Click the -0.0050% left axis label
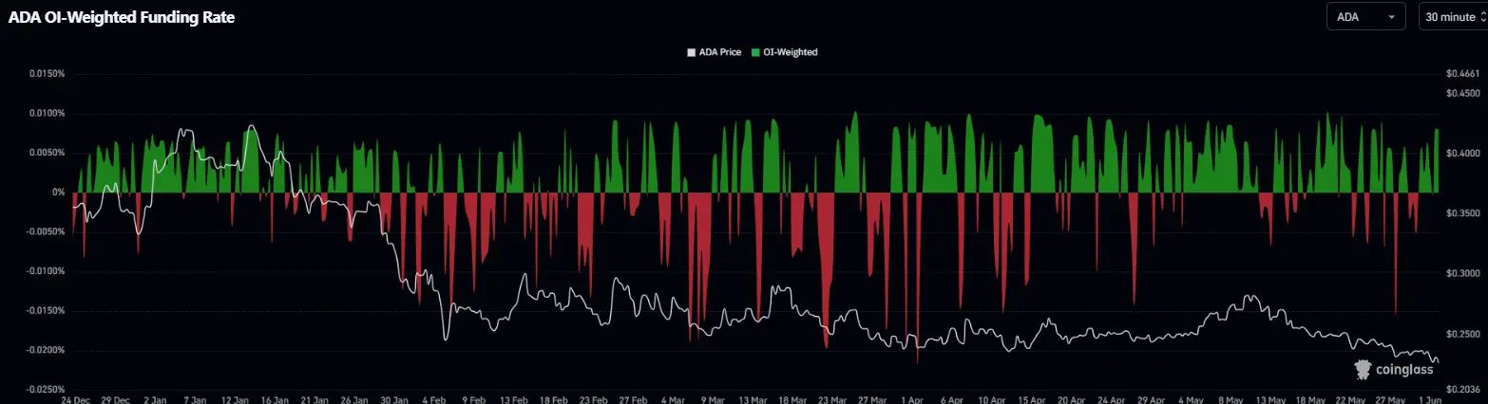Viewport: 1488px width, 404px height. (45, 231)
